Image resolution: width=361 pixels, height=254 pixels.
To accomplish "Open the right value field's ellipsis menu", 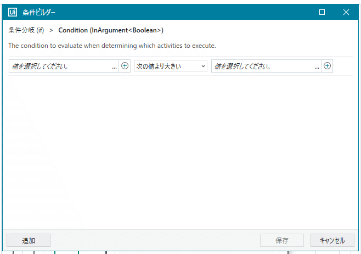I will click(317, 67).
